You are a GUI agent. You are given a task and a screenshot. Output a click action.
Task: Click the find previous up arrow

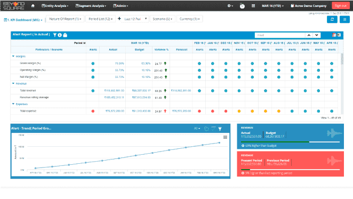309,35
